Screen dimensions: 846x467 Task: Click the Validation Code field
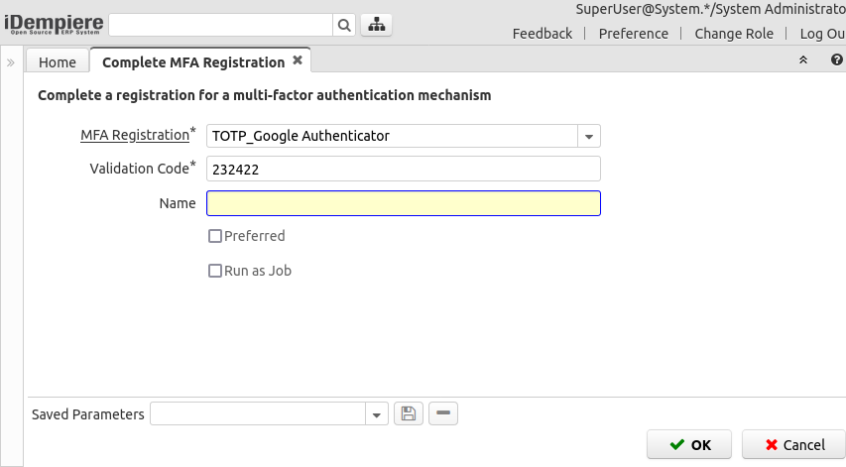point(403,170)
